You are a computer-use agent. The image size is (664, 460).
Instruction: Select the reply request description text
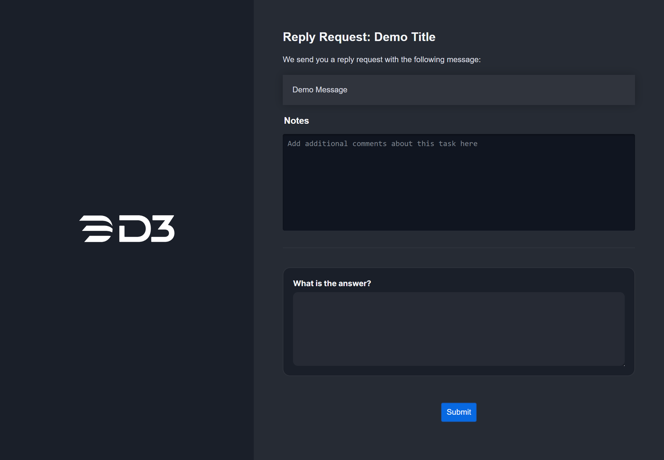382,59
